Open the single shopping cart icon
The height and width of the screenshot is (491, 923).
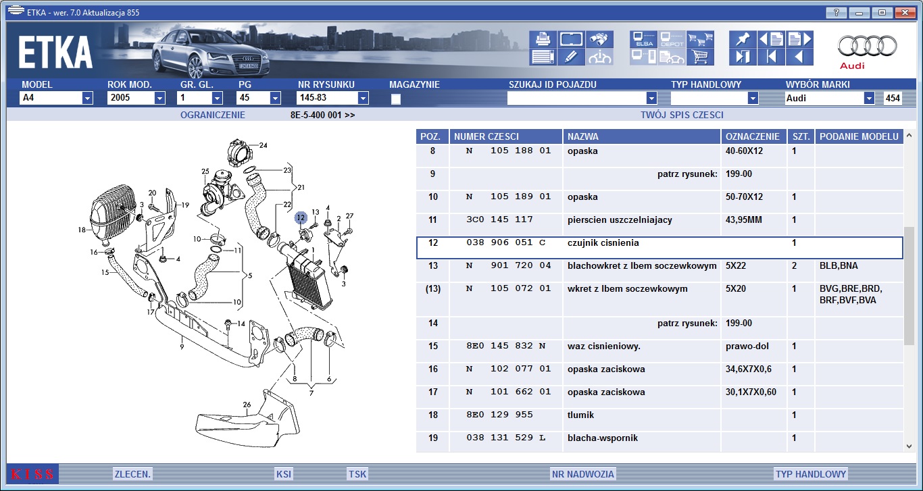701,57
